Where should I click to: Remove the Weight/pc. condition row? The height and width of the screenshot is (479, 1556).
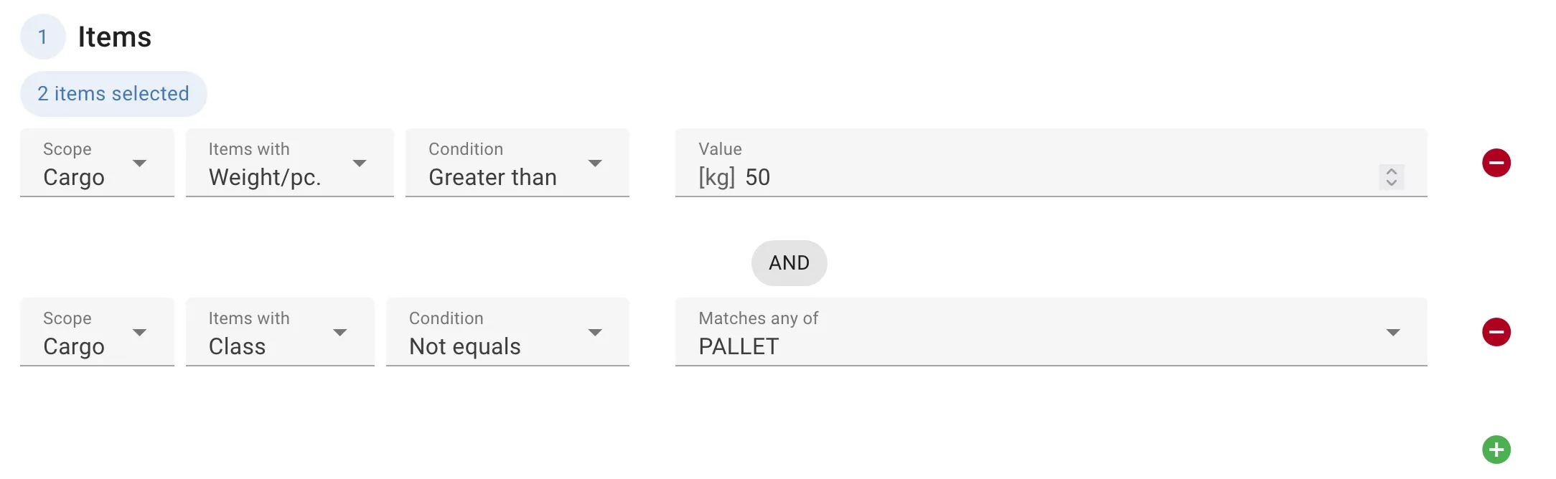click(x=1496, y=163)
